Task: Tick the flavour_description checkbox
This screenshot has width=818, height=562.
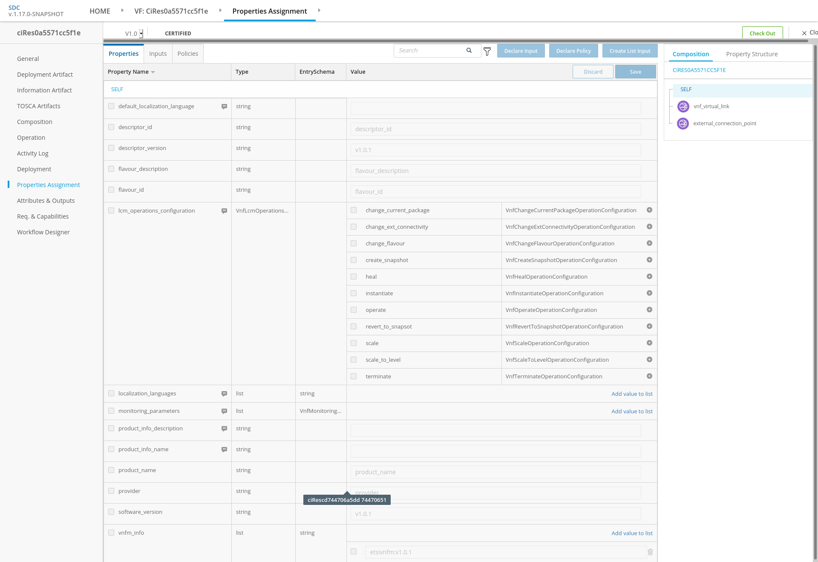Action: pyautogui.click(x=111, y=169)
